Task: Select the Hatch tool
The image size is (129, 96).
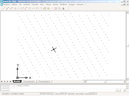Action: (56, 8)
